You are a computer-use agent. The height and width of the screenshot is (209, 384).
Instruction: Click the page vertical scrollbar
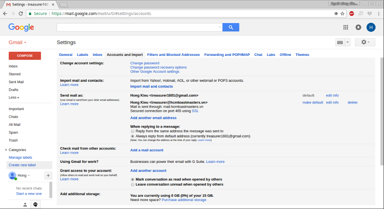(382, 111)
